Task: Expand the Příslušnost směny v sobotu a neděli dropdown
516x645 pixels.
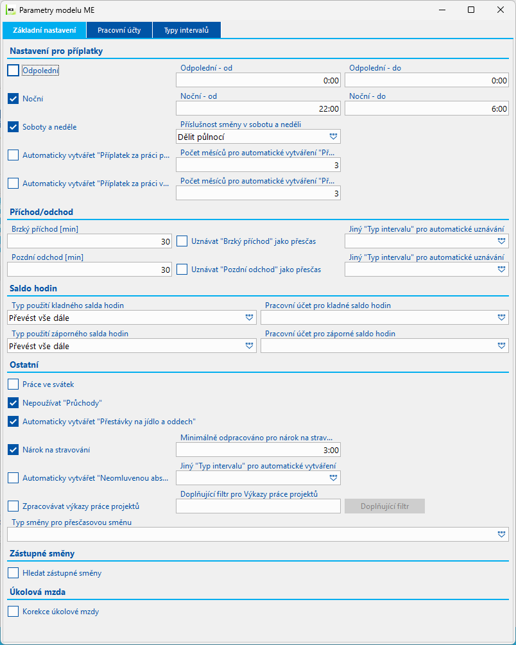Action: (333, 137)
